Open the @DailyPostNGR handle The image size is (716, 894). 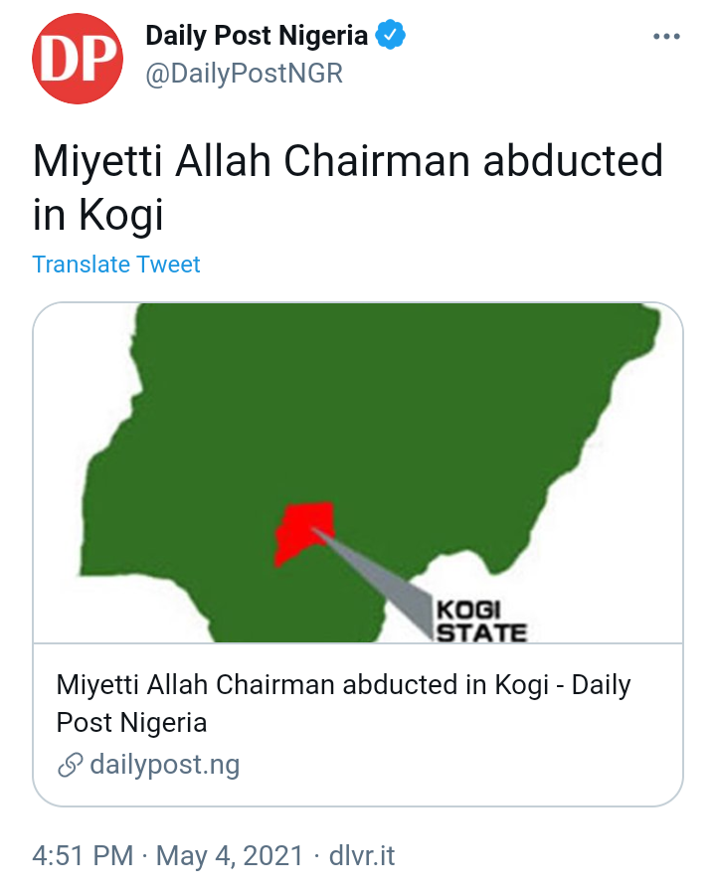point(244,74)
